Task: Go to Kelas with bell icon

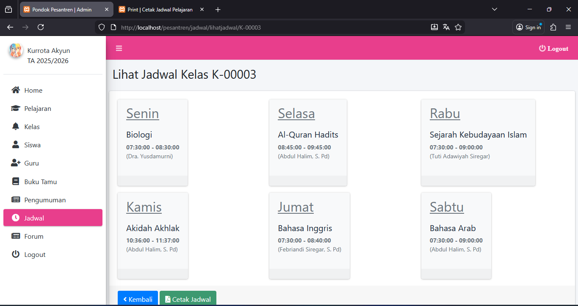Action: (32, 127)
